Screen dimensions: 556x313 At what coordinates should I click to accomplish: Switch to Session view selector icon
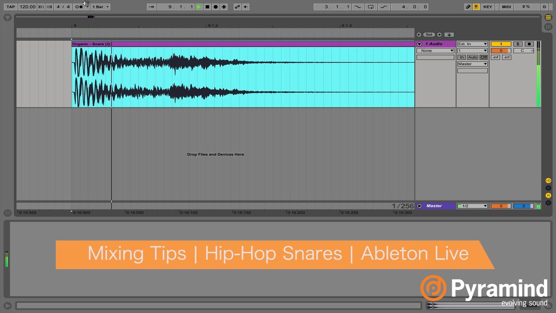(548, 27)
